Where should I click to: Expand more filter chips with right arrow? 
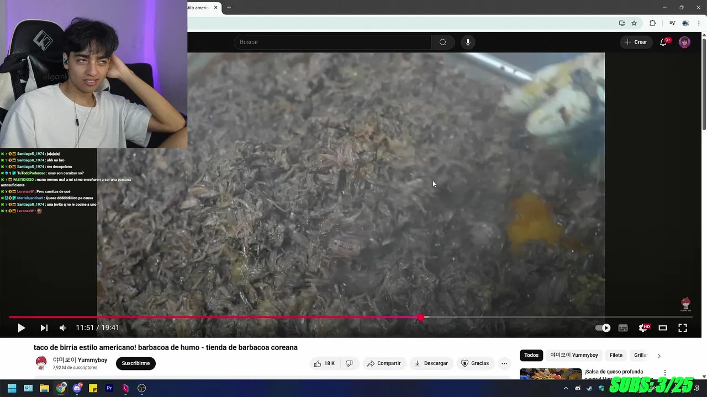coord(658,356)
